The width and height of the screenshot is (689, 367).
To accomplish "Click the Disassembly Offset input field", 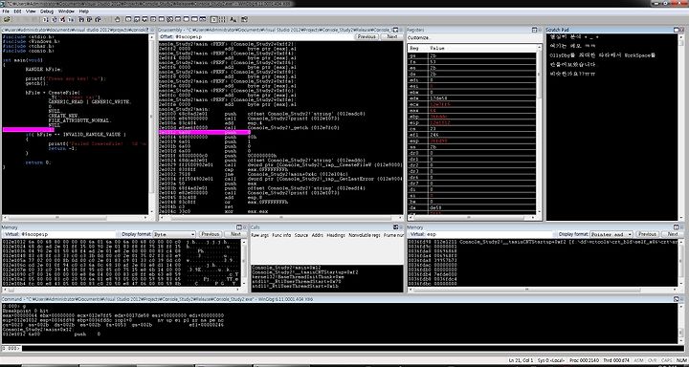I will pyautogui.click(x=265, y=37).
